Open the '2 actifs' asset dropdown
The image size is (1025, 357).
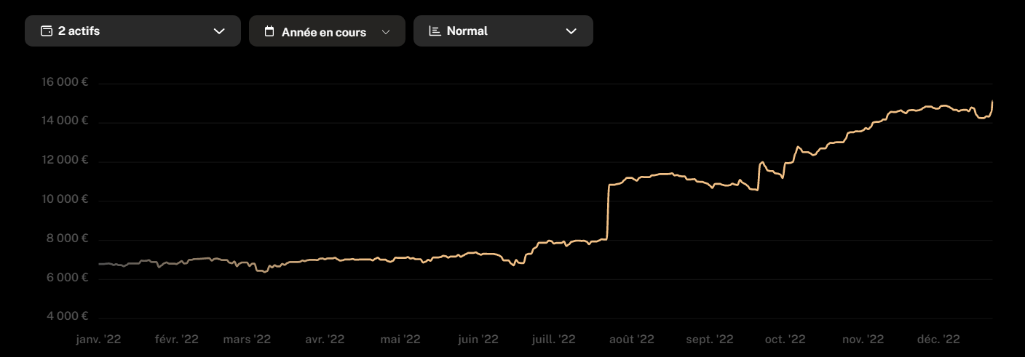pos(132,31)
